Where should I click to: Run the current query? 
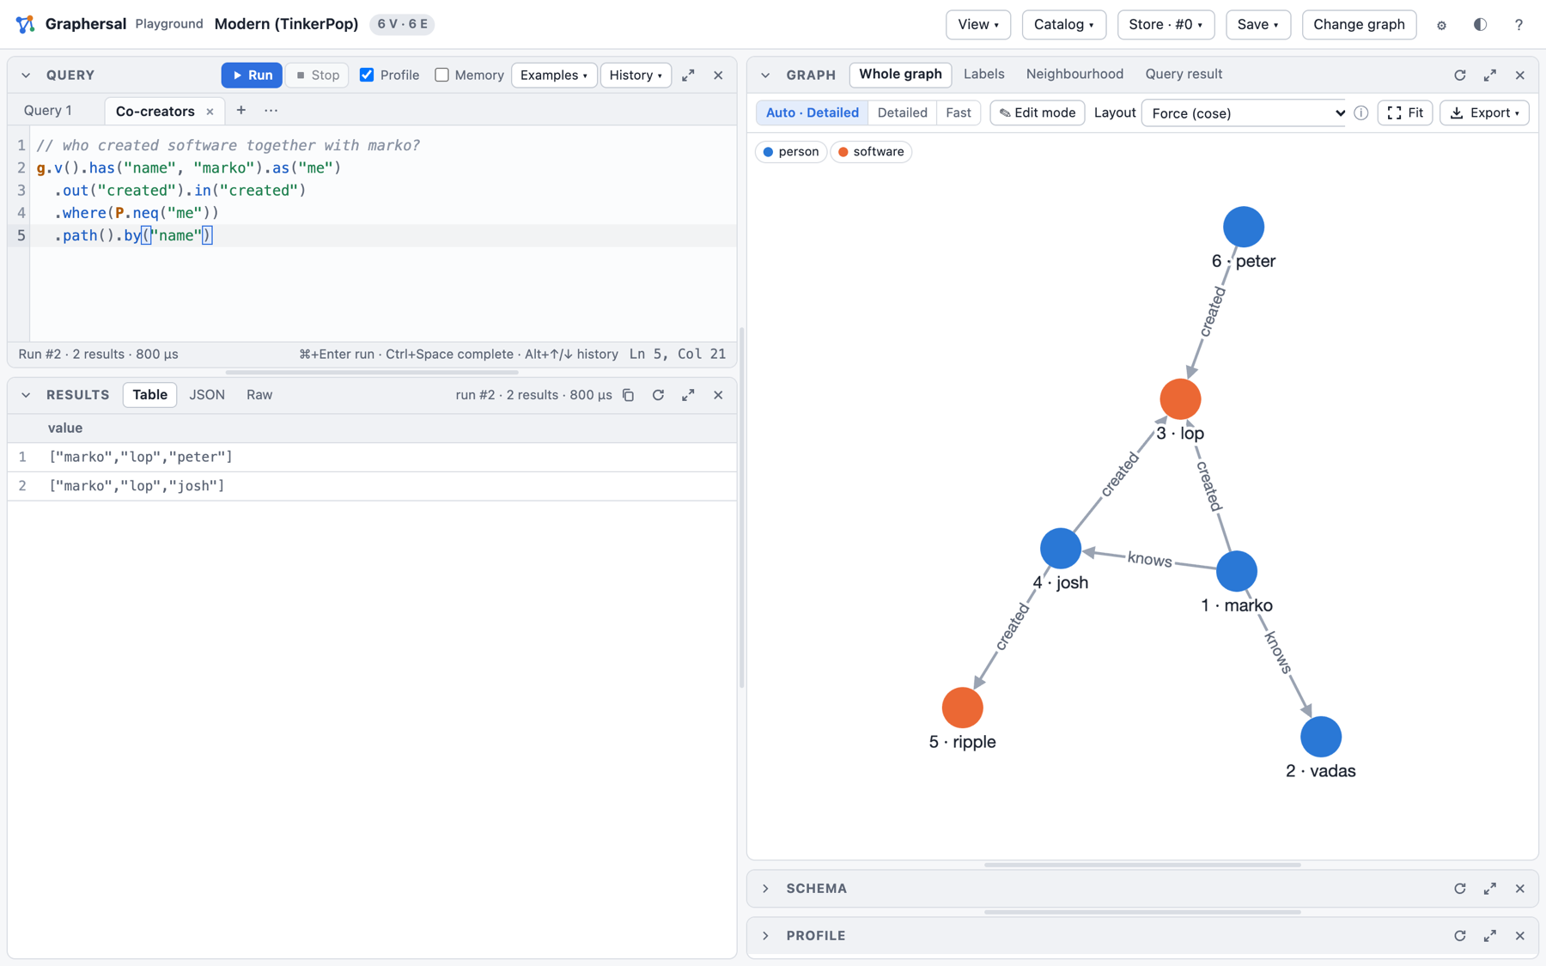(252, 76)
